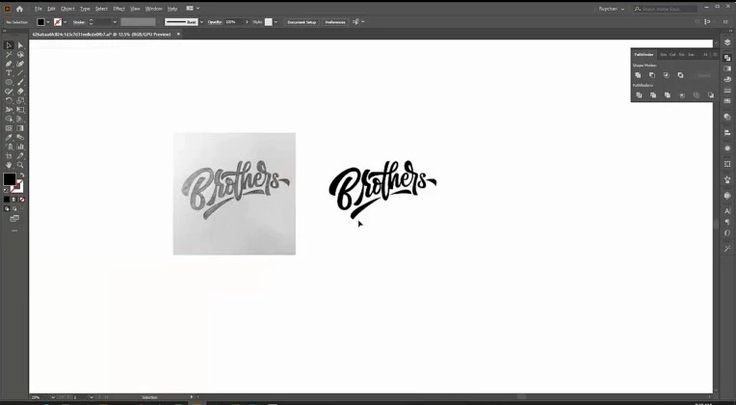
Task: Select the Free Transform tool
Action: (x=20, y=110)
